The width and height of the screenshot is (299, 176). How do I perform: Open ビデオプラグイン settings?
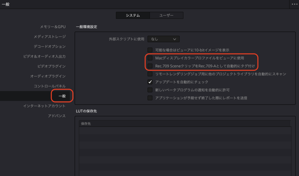pos(51,66)
